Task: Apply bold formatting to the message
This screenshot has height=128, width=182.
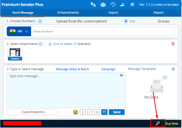Action: [x=83, y=112]
